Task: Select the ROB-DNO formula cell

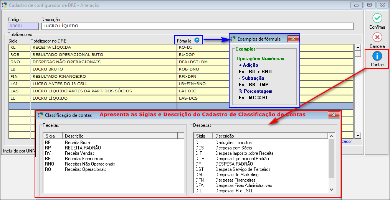Action: click(265, 69)
